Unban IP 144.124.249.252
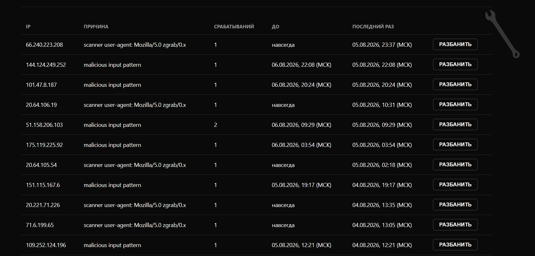 coord(455,65)
